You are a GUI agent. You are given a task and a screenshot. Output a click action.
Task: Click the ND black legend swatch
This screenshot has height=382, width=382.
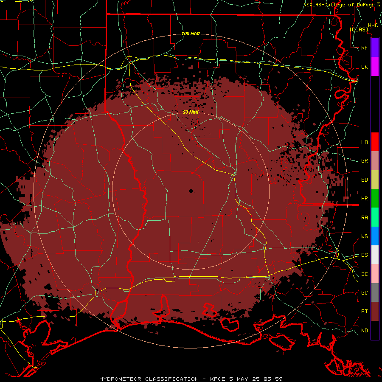click(375, 330)
